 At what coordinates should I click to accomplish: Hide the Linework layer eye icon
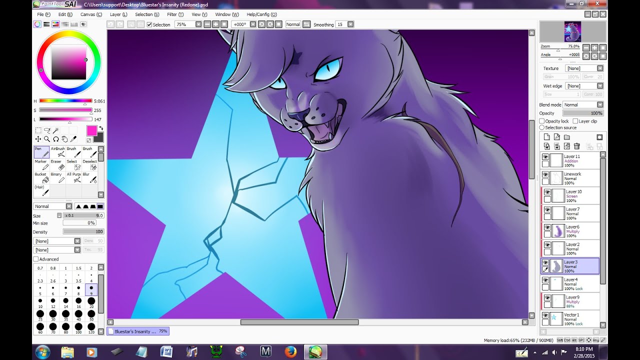click(x=545, y=174)
